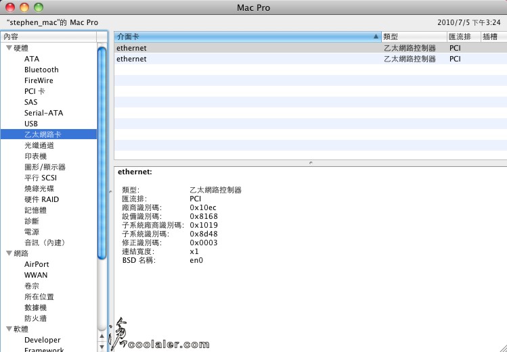Click the 2010/7/5 date timestamp
Viewport: 507px width, 352px height.
tap(469, 22)
